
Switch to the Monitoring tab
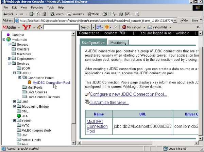click(x=118, y=43)
